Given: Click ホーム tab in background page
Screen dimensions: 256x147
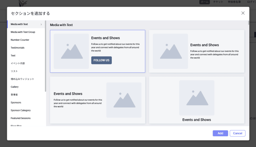Looking at the screenshot, I should (x=204, y=2).
